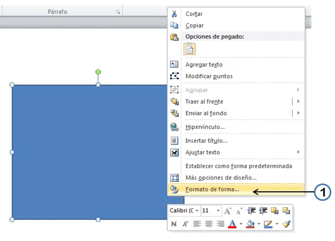Click the Ajustar texto icon
The height and width of the screenshot is (241, 335).
point(174,152)
